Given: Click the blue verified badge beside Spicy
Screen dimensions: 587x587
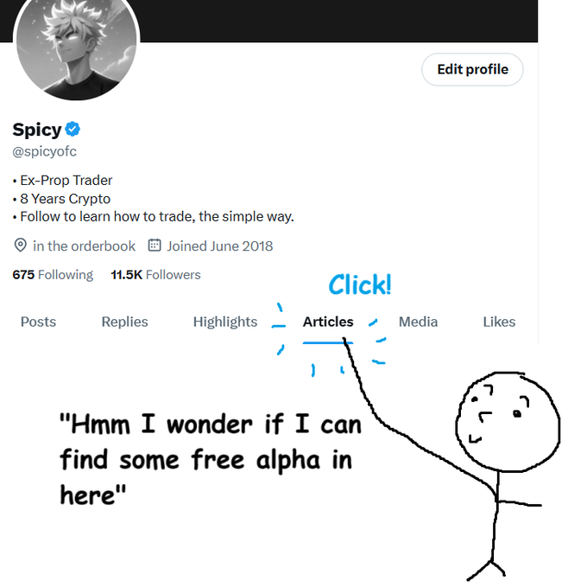Looking at the screenshot, I should coord(73,131).
